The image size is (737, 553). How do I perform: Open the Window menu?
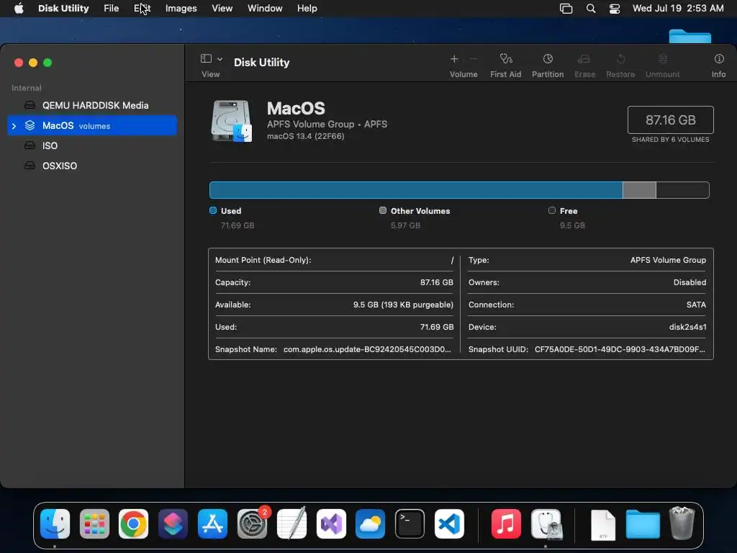click(265, 9)
